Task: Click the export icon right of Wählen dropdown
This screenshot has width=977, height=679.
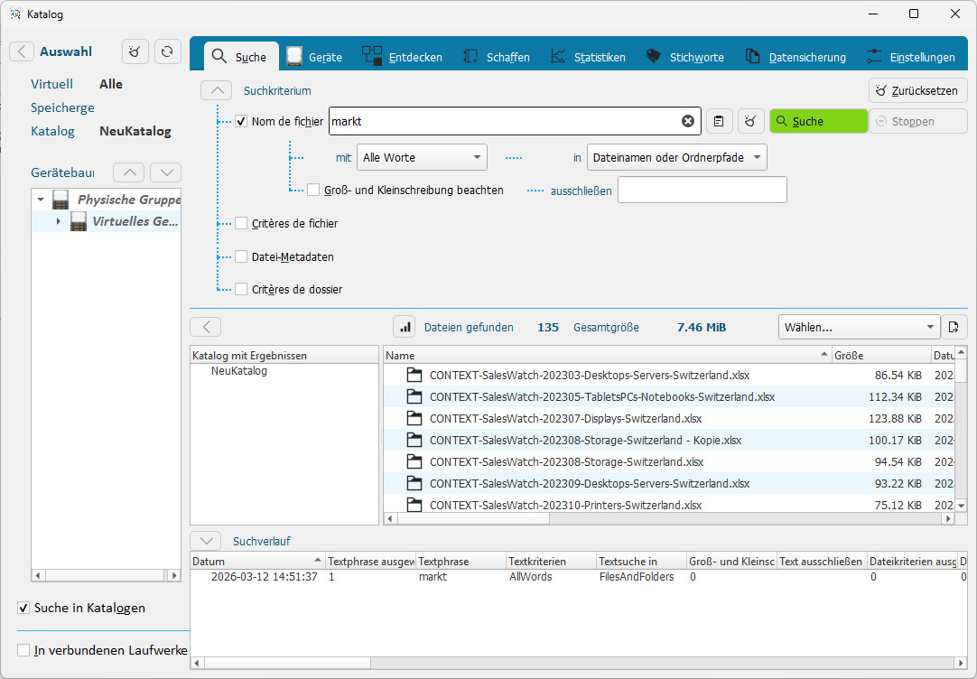Action: (954, 327)
